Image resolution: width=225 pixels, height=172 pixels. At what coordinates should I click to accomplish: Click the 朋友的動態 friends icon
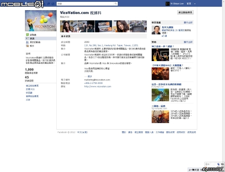pos(27,42)
